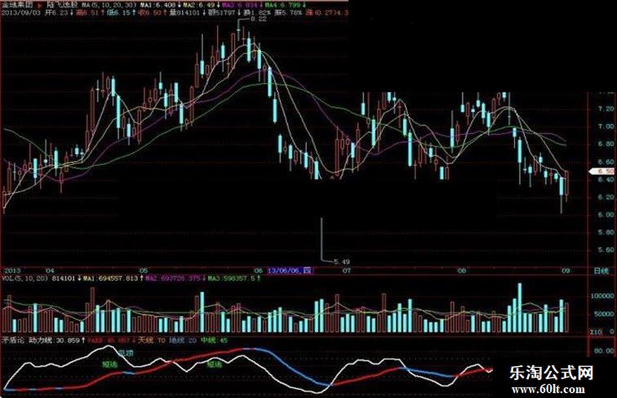Open the VOL(5,10,20) indicator settings

25,278
